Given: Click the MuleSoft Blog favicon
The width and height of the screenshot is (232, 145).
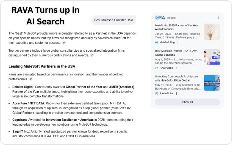Looking at the screenshot, I should pyautogui.click(x=157, y=42).
